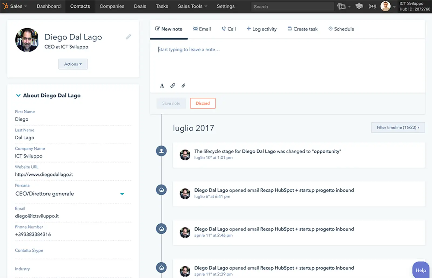Open Settings from the top navigation

(x=225, y=6)
